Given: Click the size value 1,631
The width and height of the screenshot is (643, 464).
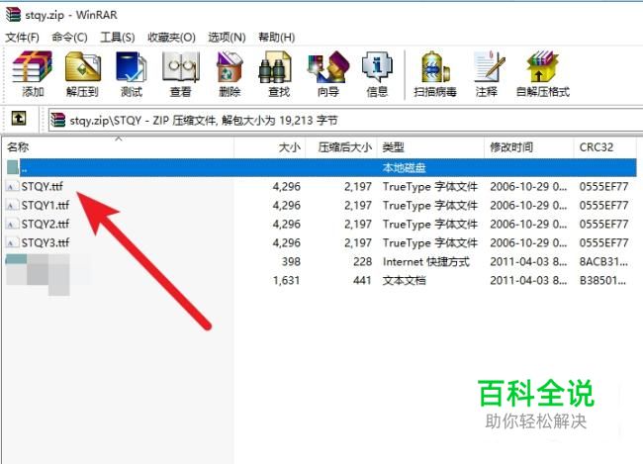Looking at the screenshot, I should click(287, 281).
